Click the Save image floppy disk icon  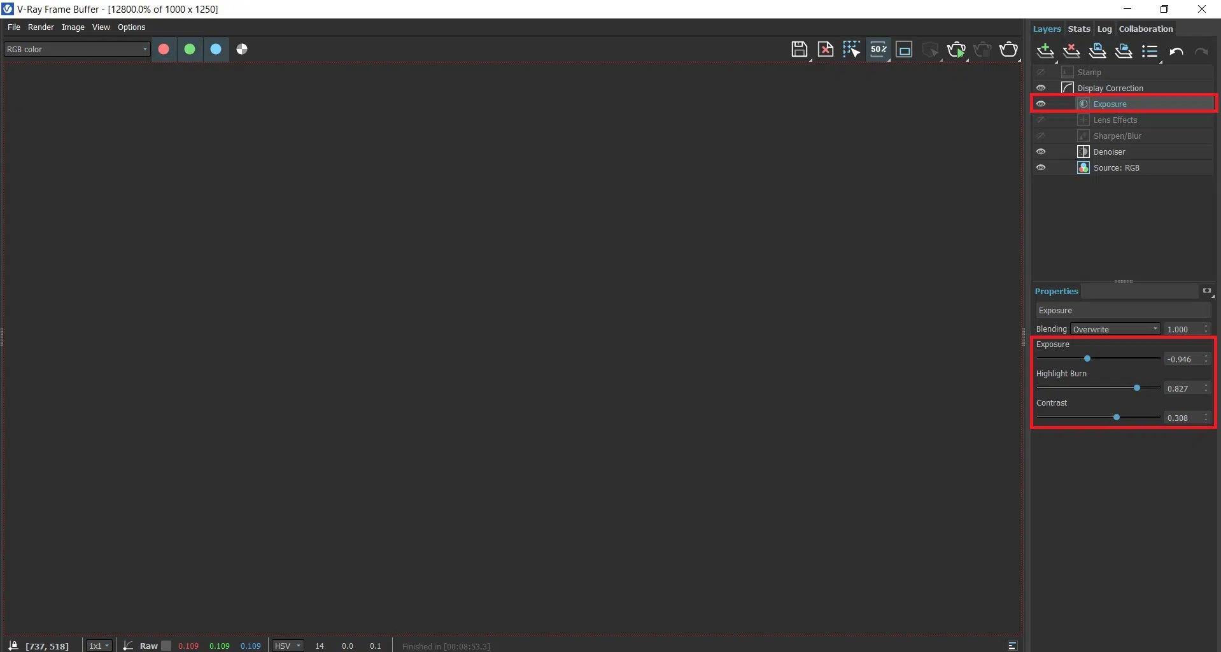[x=799, y=50]
